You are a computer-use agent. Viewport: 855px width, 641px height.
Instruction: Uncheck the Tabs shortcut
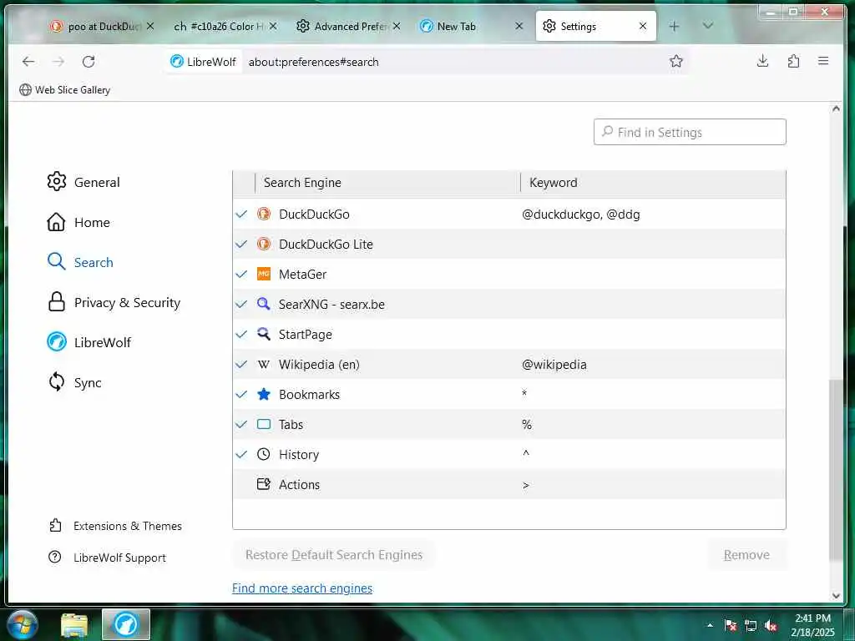(241, 424)
